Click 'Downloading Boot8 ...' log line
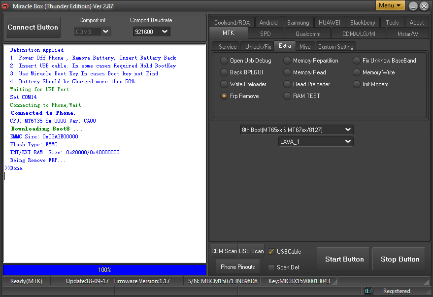 (47, 129)
